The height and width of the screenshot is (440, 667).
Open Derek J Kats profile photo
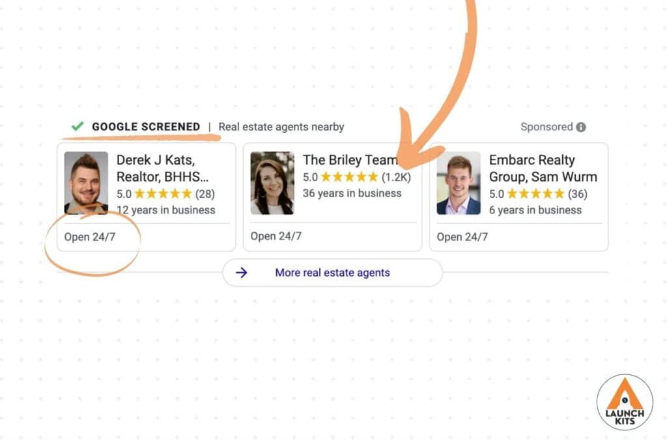(86, 183)
